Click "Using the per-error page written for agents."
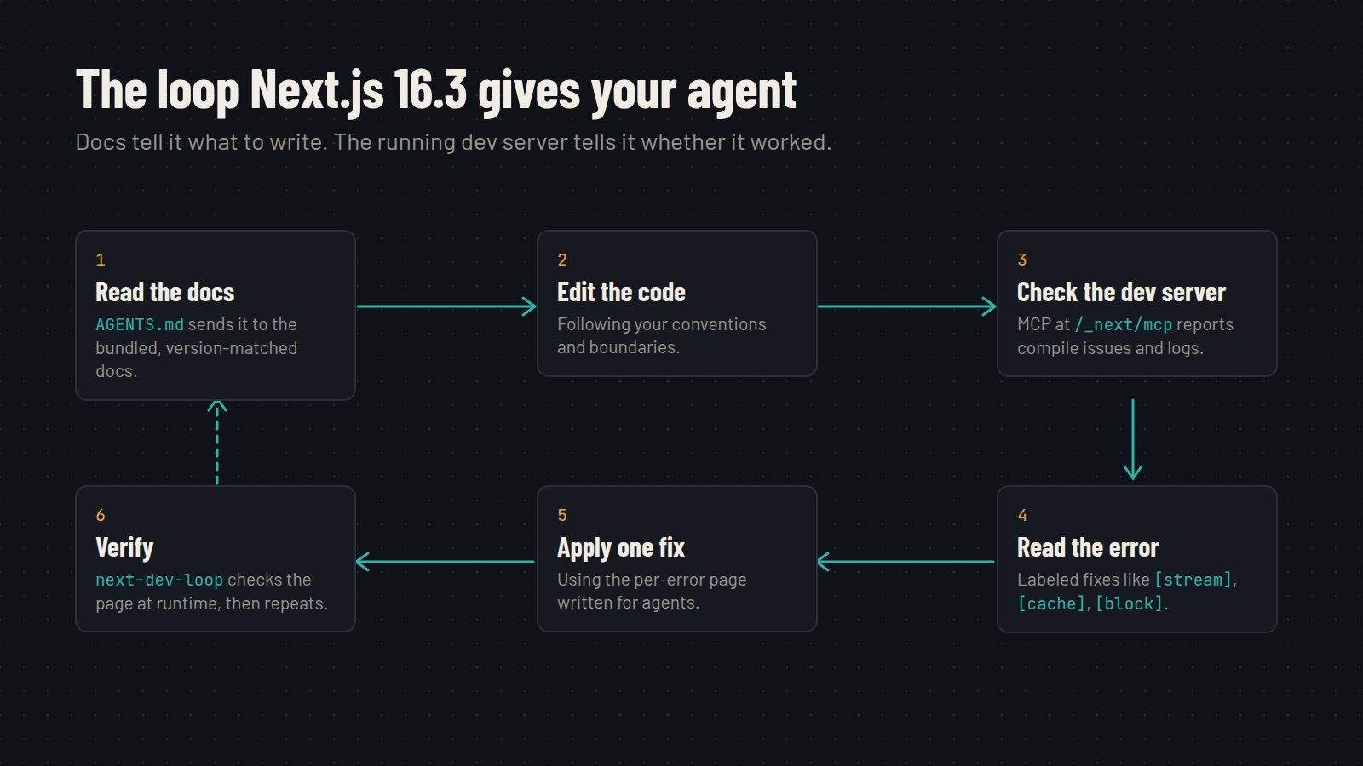Screen dimensions: 1363x766 click(652, 591)
